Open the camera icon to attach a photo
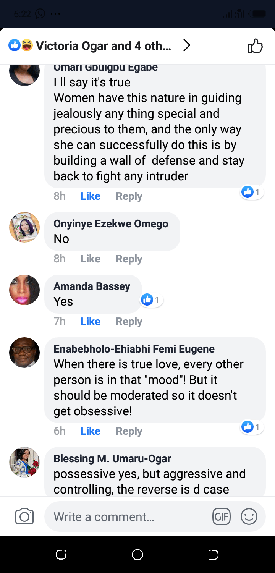 coord(24,517)
